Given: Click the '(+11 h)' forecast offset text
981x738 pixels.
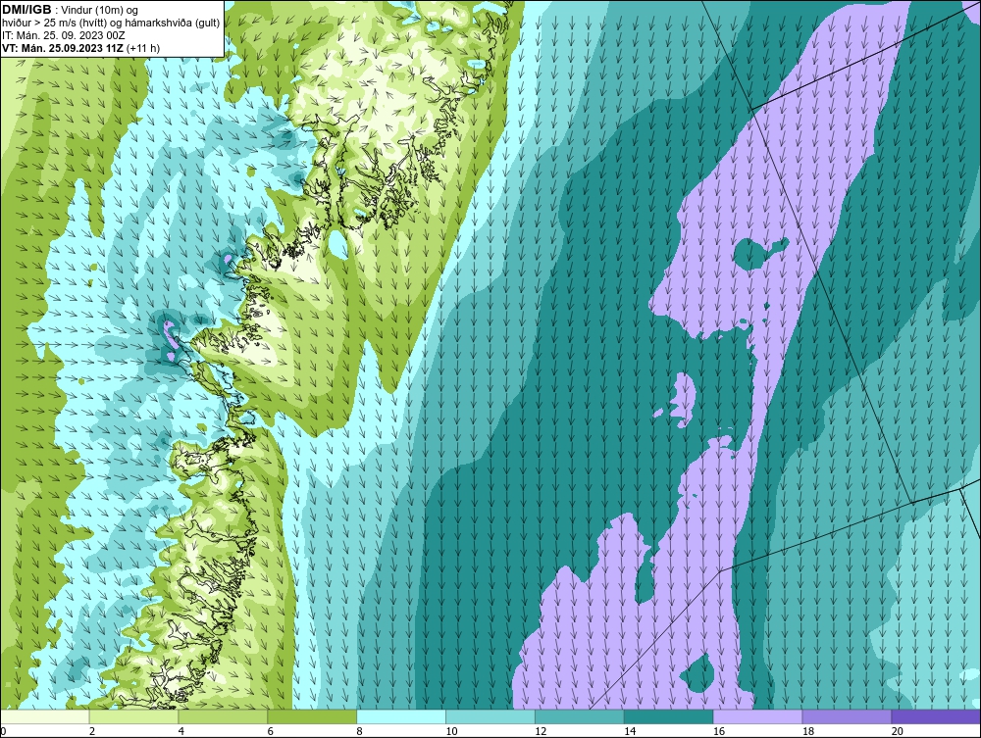Looking at the screenshot, I should pyautogui.click(x=143, y=48).
